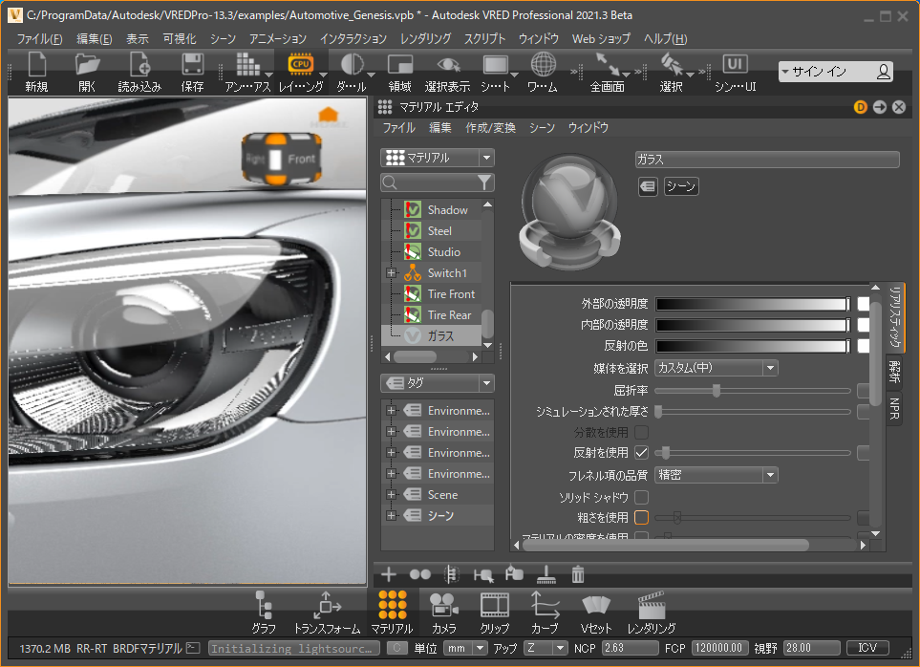
Task: Open the フレネル項の品質 精密 dropdown
Action: (717, 475)
